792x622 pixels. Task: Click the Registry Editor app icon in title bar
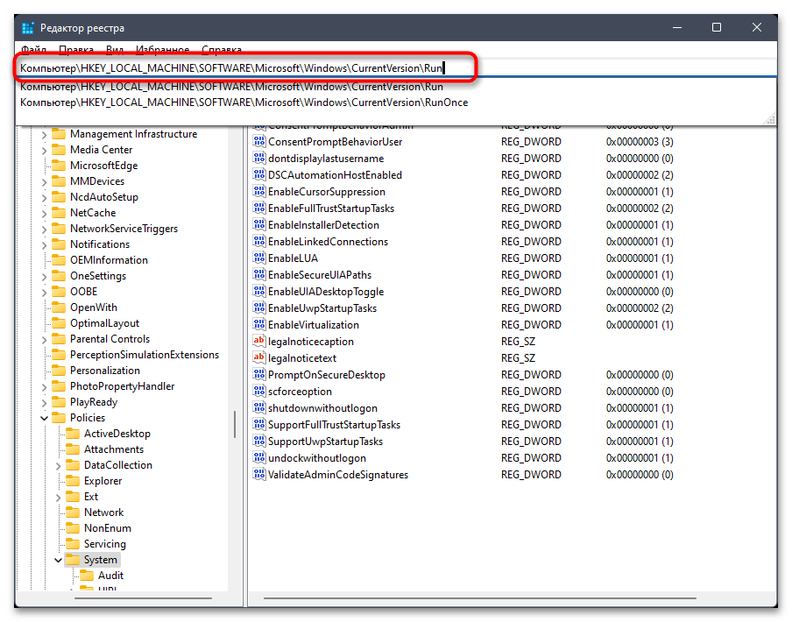click(x=28, y=28)
